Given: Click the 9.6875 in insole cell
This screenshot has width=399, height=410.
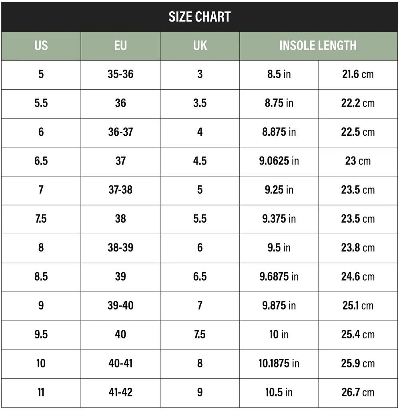Looking at the screenshot, I should click(x=279, y=277).
